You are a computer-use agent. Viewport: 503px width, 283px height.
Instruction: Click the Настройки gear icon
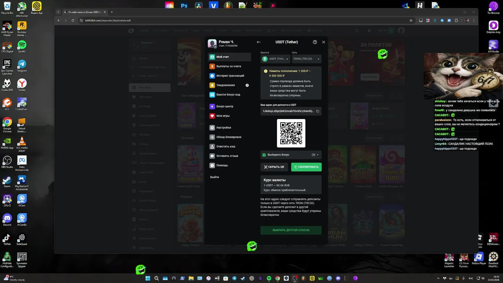click(x=212, y=128)
